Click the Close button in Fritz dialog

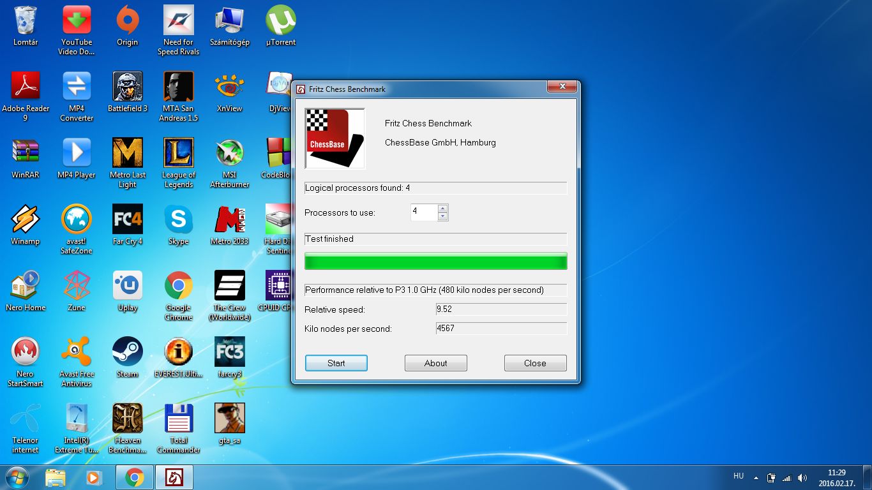coord(535,363)
